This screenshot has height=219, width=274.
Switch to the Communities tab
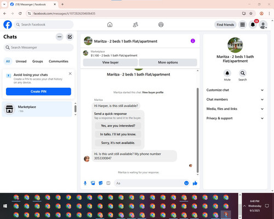point(59,61)
